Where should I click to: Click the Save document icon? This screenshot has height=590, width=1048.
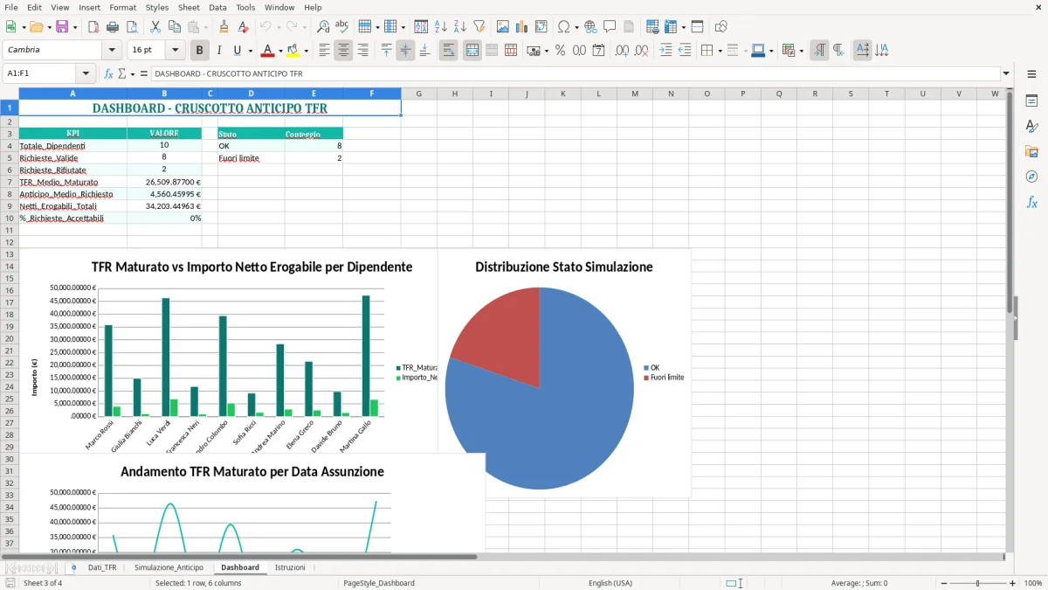(61, 27)
